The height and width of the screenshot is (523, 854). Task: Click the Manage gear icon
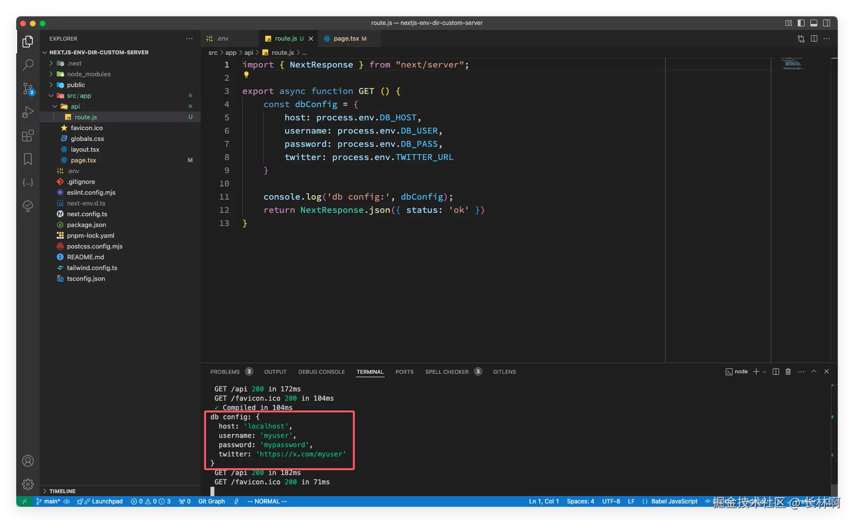tap(28, 484)
